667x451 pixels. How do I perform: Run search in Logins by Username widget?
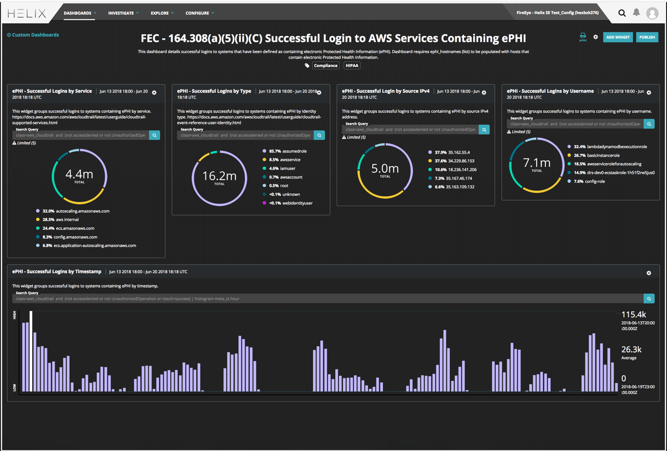click(x=649, y=124)
